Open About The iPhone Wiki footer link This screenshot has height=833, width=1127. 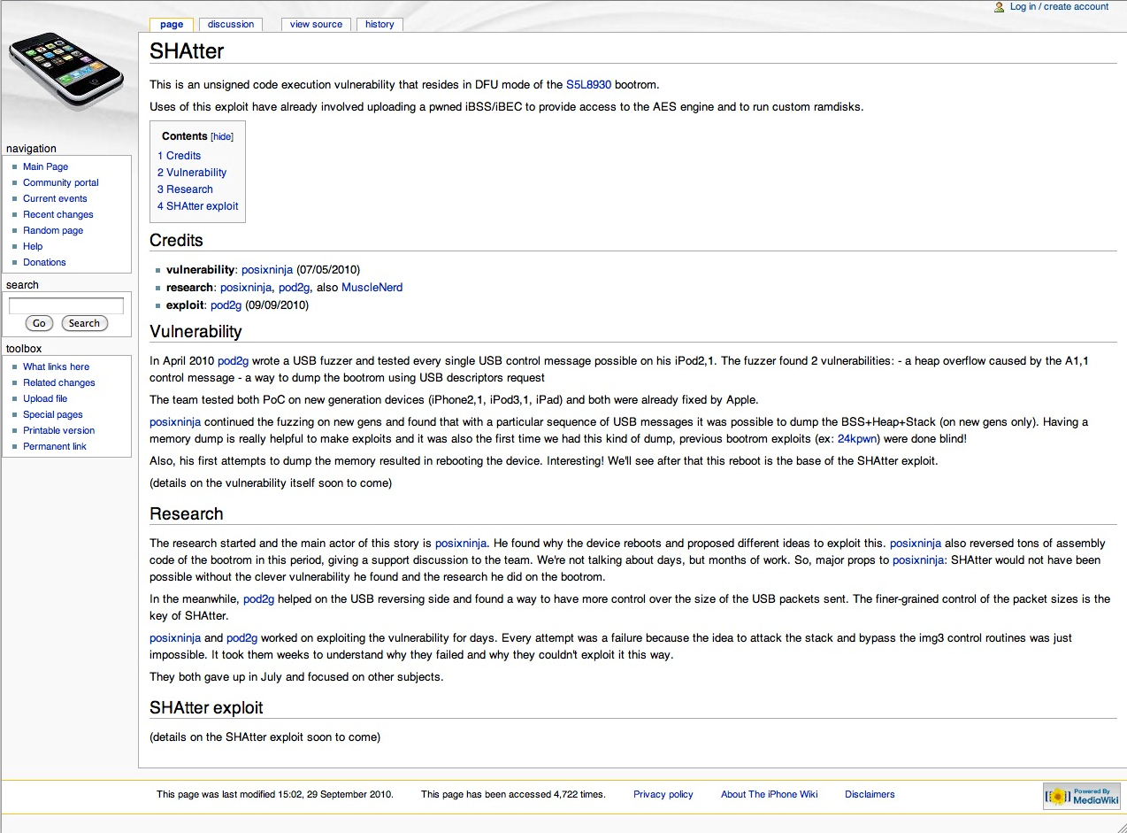[x=770, y=795]
